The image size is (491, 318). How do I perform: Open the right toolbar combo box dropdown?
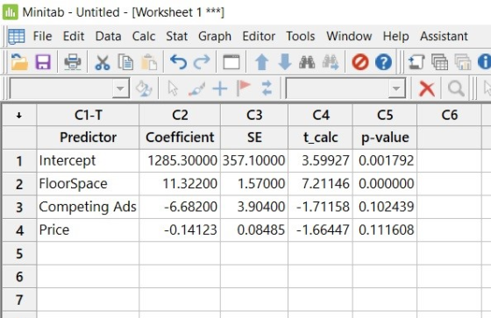(396, 88)
